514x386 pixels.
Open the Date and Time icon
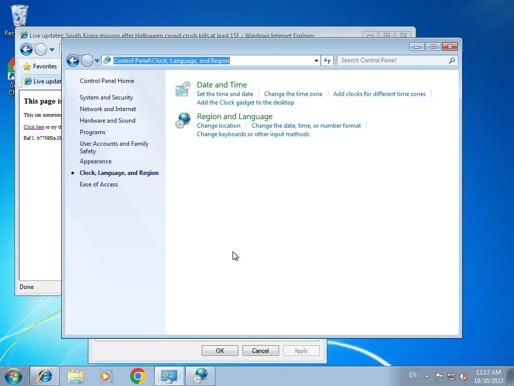coord(183,89)
